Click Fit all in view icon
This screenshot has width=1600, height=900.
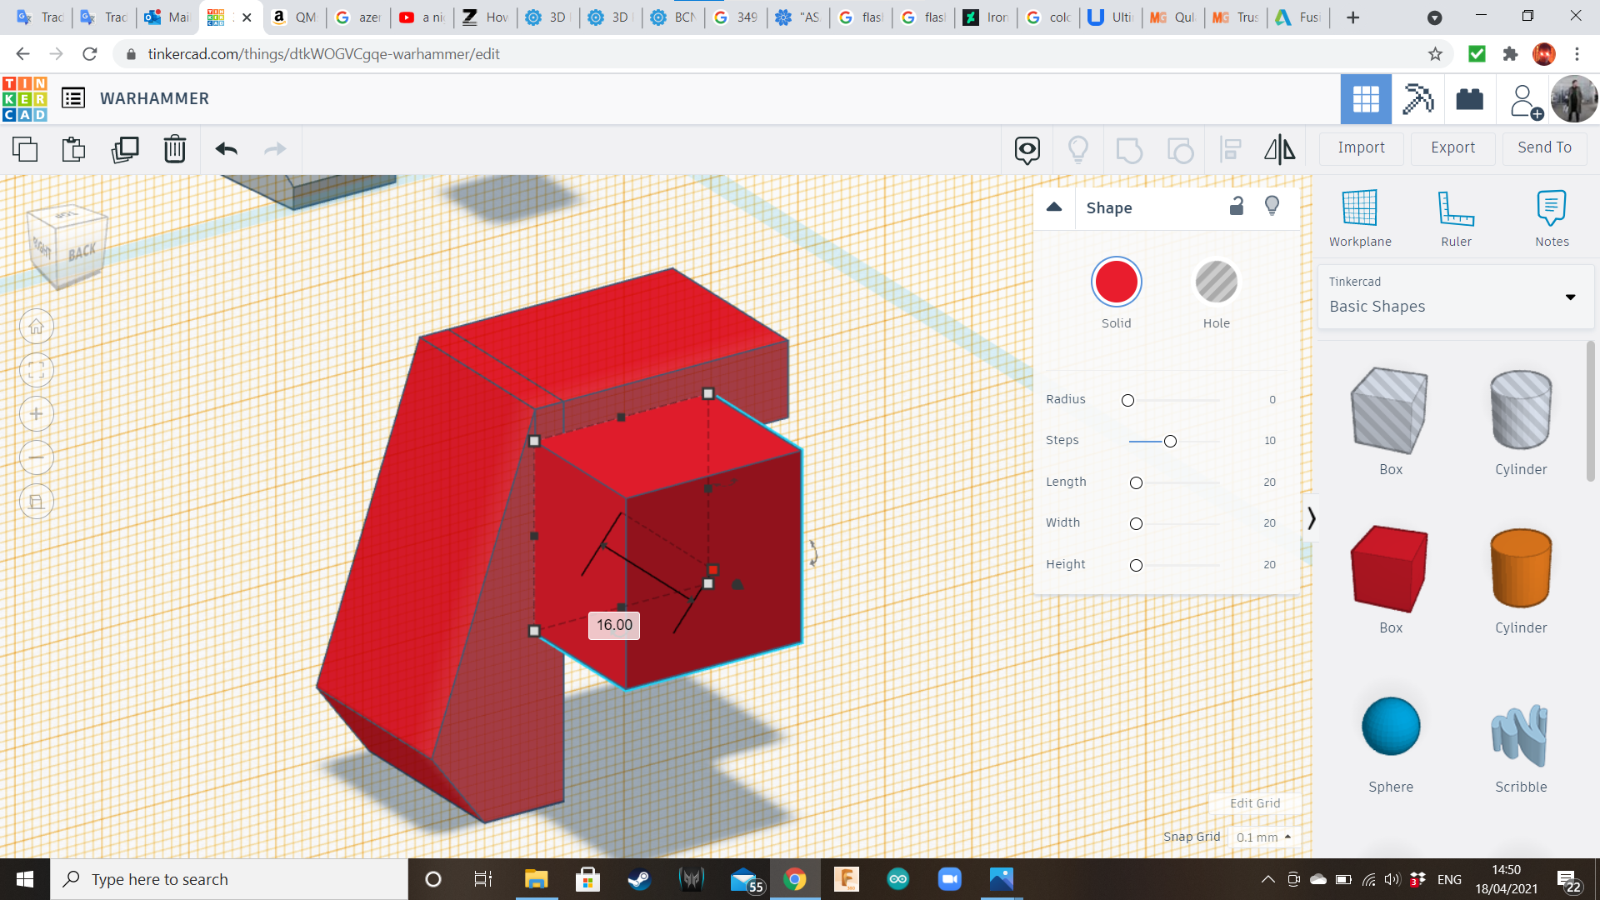pos(37,371)
